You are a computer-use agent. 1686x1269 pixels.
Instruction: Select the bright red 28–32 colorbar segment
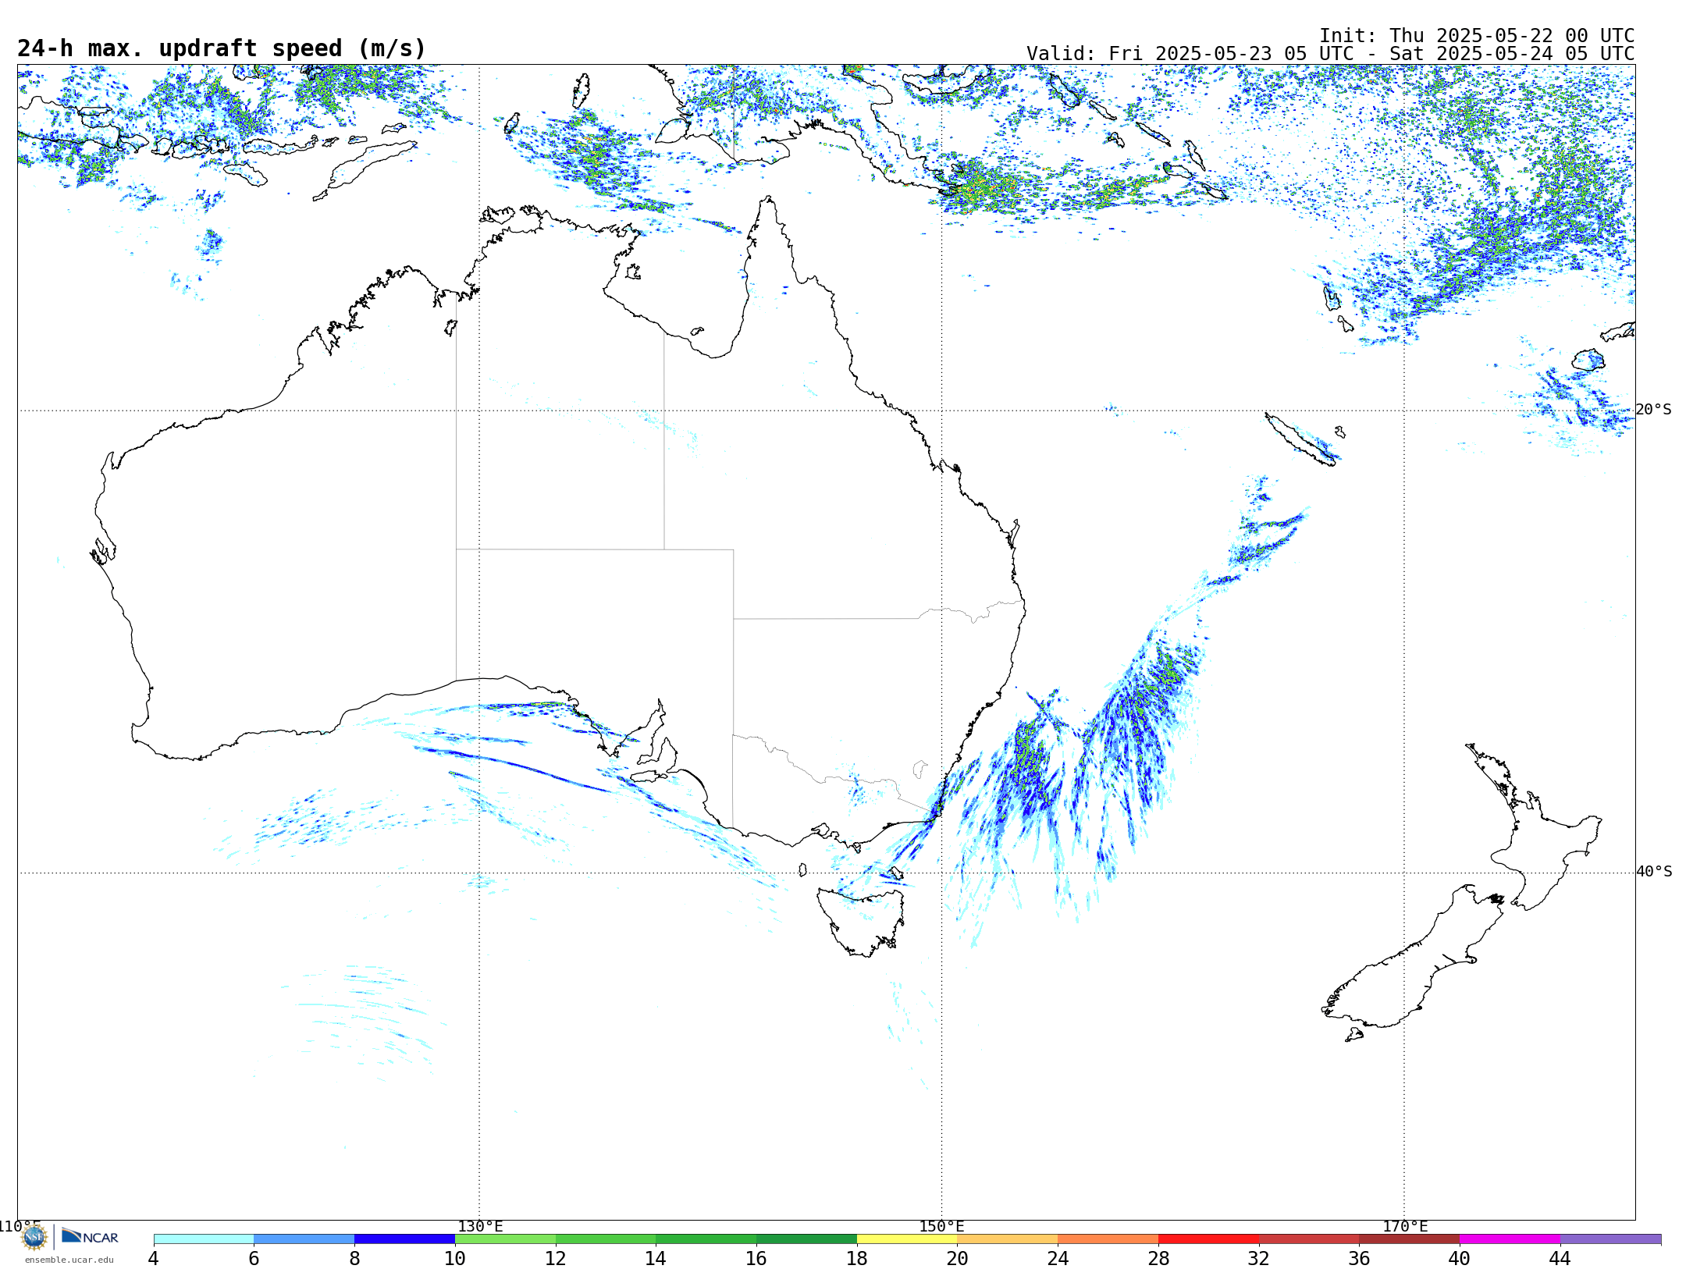(x=1208, y=1239)
